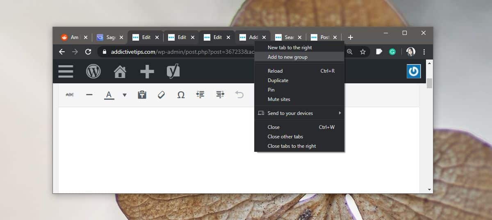Choose 'Mute sites' in the context menu

pos(299,99)
